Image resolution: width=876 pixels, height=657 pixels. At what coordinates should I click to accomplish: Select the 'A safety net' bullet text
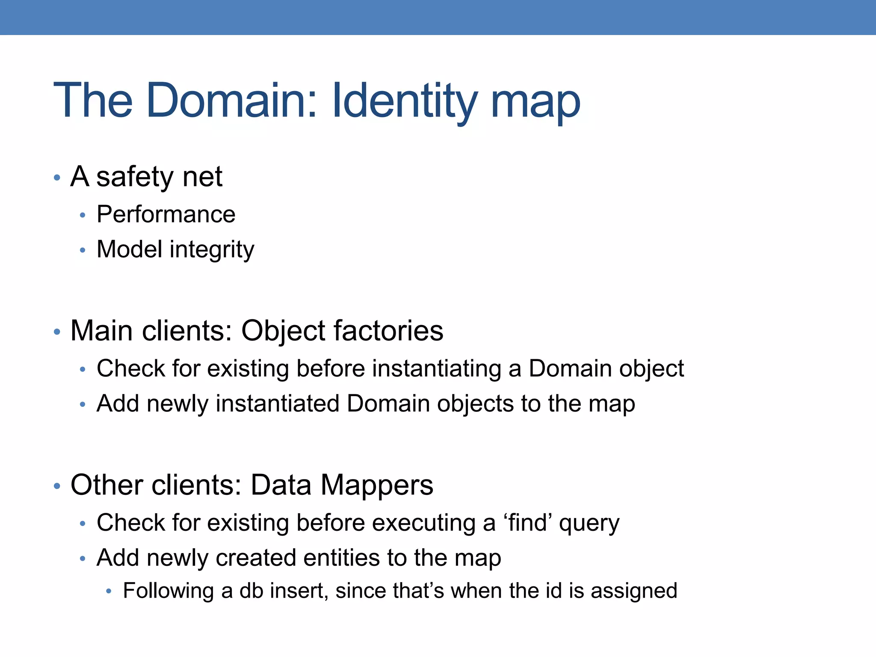(146, 176)
